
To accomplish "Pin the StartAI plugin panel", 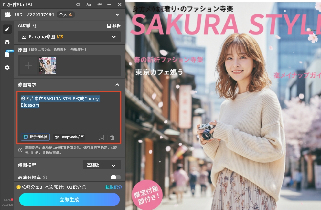I will pyautogui.click(x=99, y=5).
